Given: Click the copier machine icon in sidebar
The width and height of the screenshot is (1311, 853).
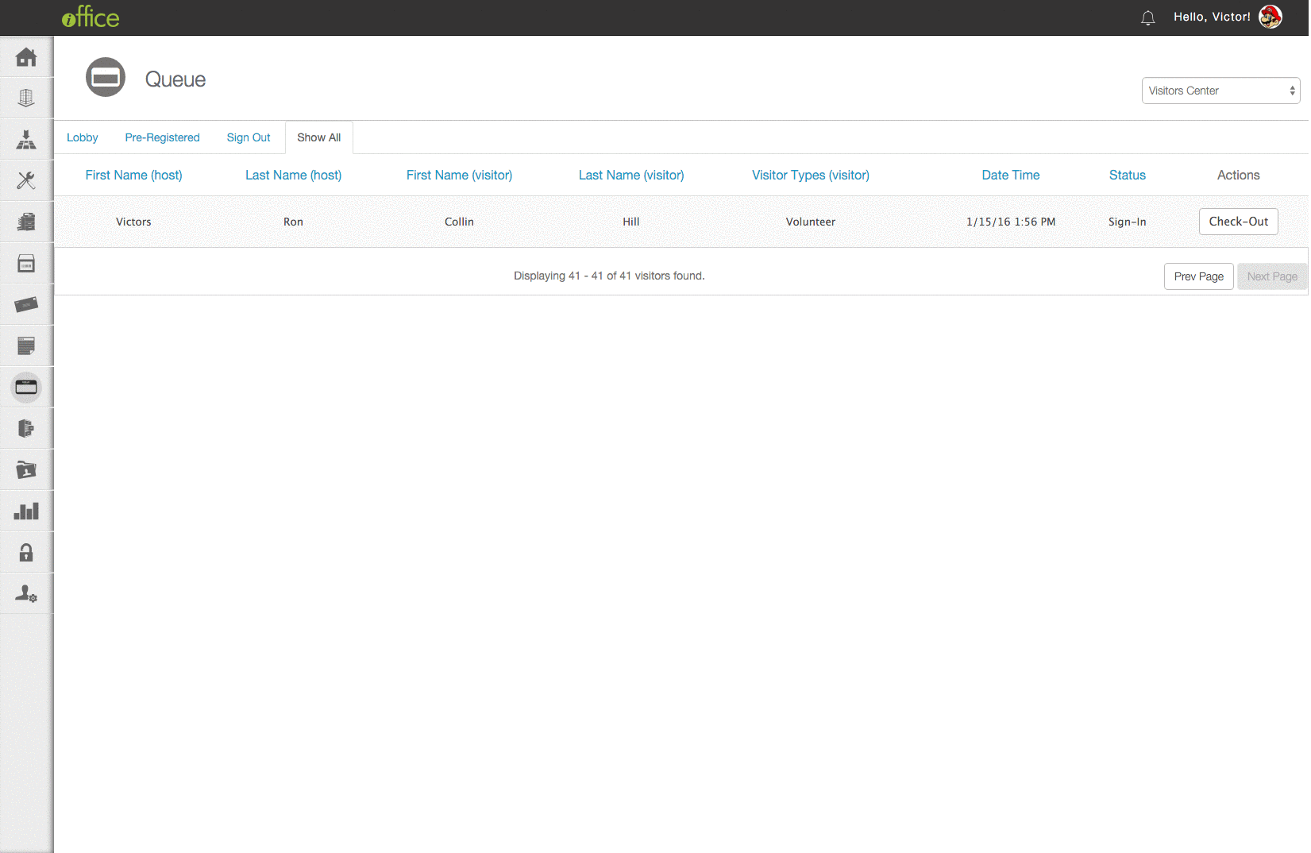Looking at the screenshot, I should 26,222.
